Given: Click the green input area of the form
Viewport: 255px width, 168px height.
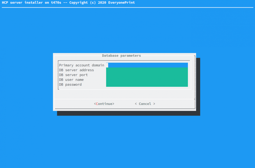Looking at the screenshot, I should 147,76.
